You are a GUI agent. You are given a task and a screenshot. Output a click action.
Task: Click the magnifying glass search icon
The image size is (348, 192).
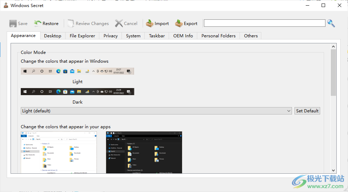click(x=331, y=23)
